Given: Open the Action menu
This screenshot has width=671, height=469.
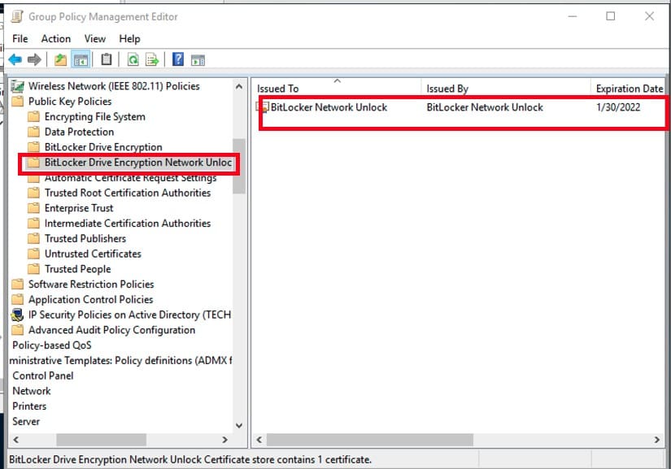Looking at the screenshot, I should (56, 38).
